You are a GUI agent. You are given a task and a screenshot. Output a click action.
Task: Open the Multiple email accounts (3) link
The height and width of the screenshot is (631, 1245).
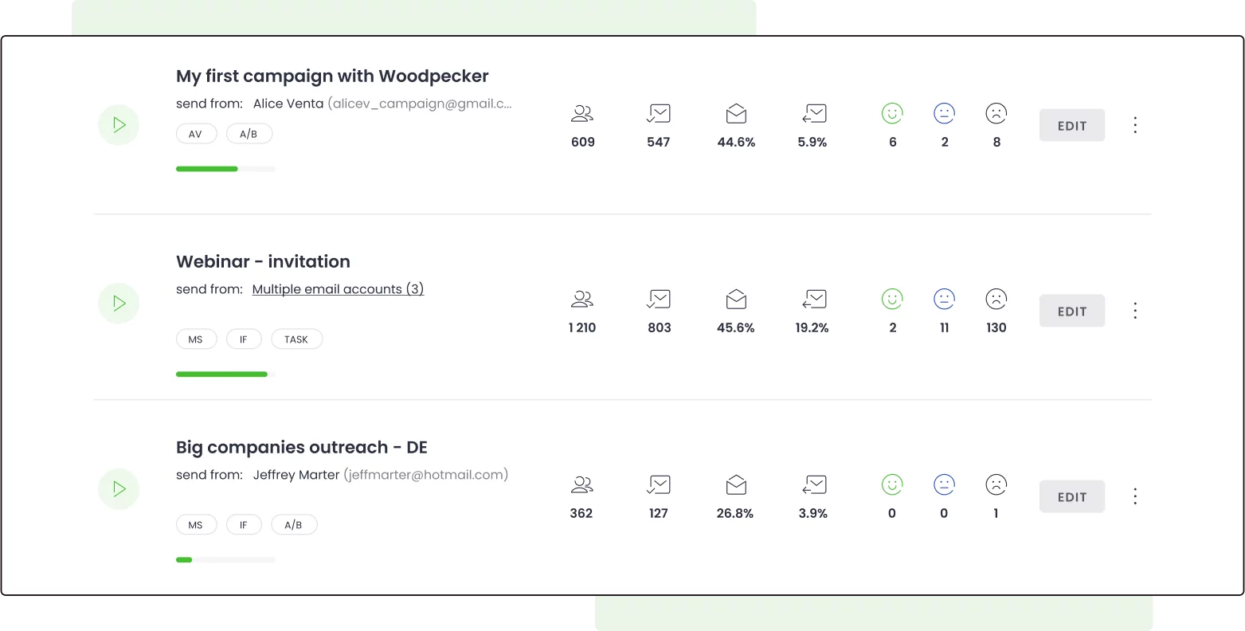pos(338,289)
